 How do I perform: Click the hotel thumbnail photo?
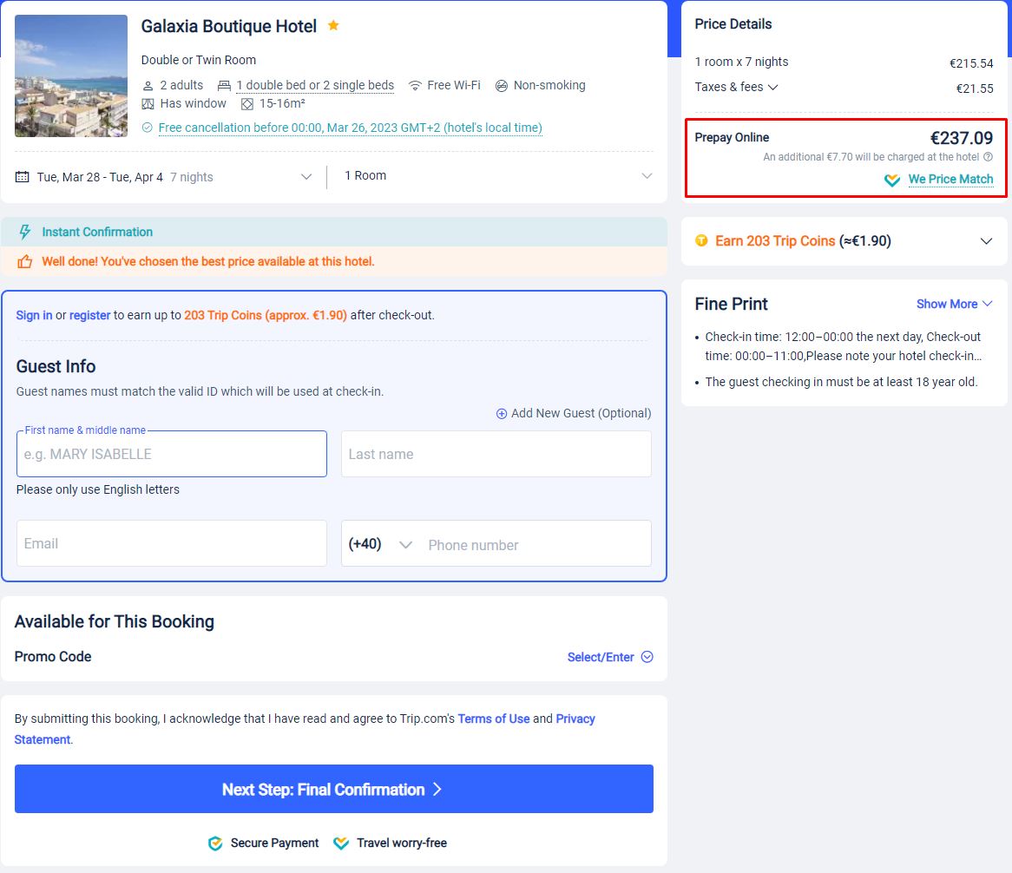click(71, 76)
